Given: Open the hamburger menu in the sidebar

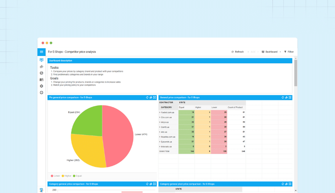Looking at the screenshot, I should pos(42,52).
